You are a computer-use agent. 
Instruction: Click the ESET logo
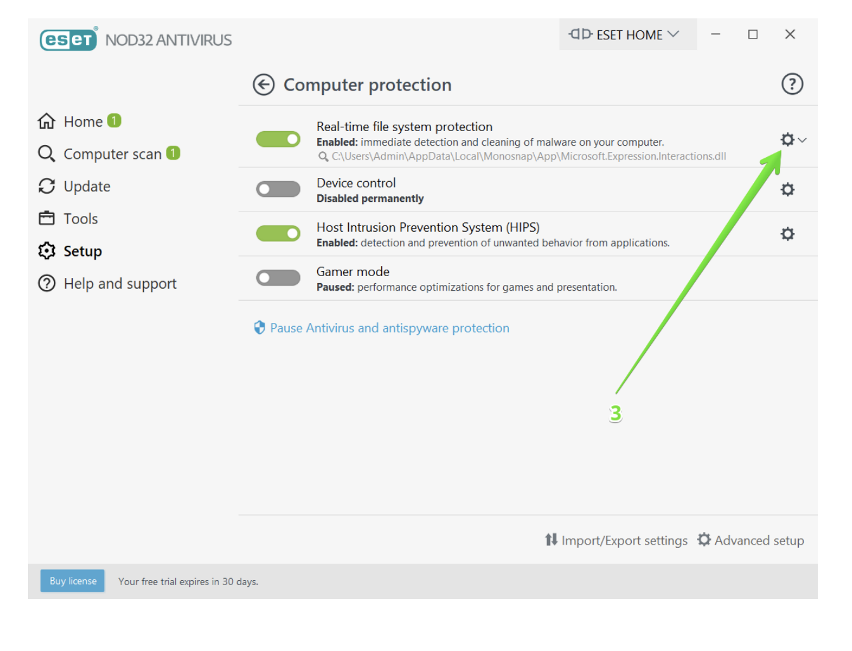pos(68,39)
